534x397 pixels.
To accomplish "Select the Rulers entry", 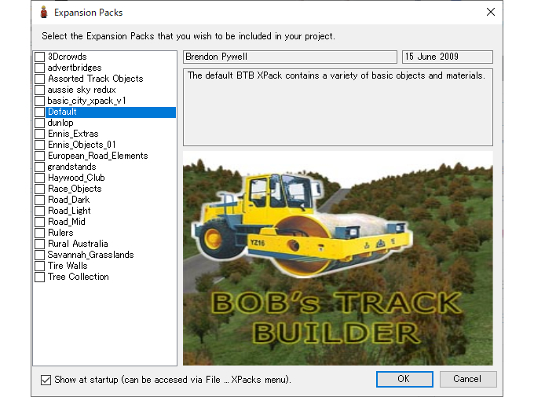I will 60,233.
